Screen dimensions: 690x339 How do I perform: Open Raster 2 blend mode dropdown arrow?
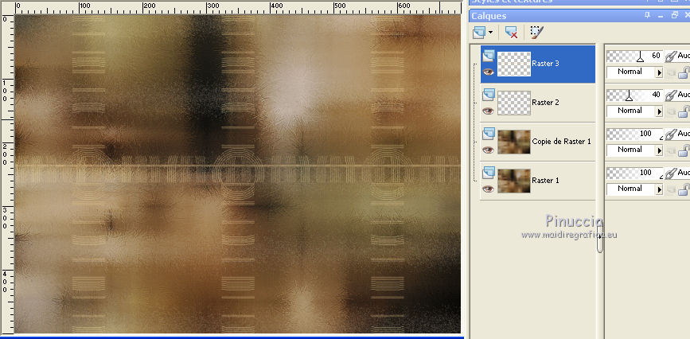click(659, 112)
